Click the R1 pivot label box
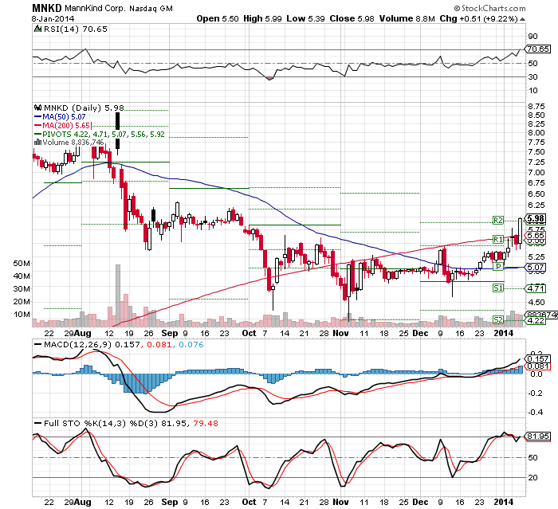This screenshot has height=509, width=558. (x=498, y=240)
